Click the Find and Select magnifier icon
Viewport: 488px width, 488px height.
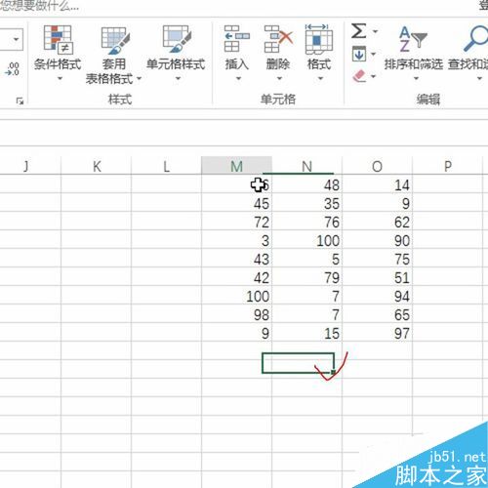(x=475, y=38)
